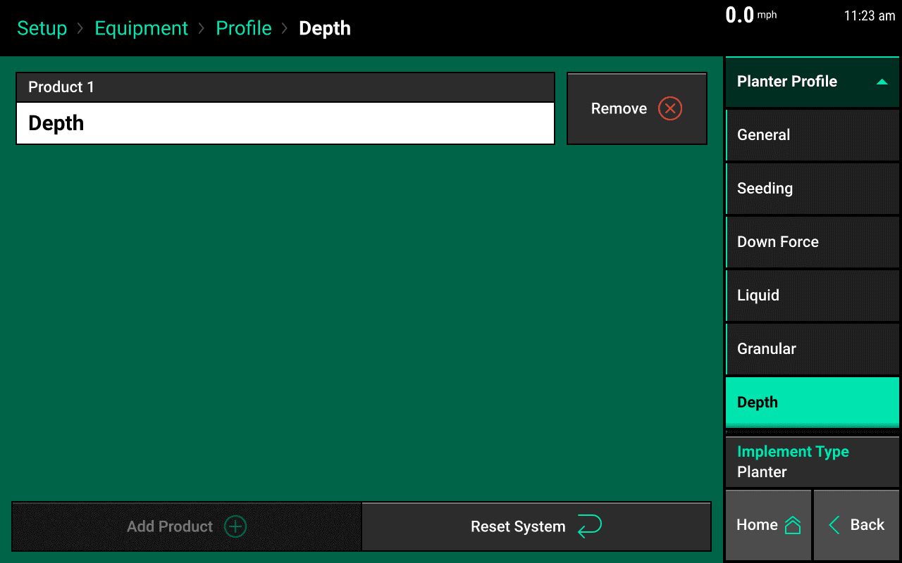Click the plus circle icon on Add Product

point(235,526)
